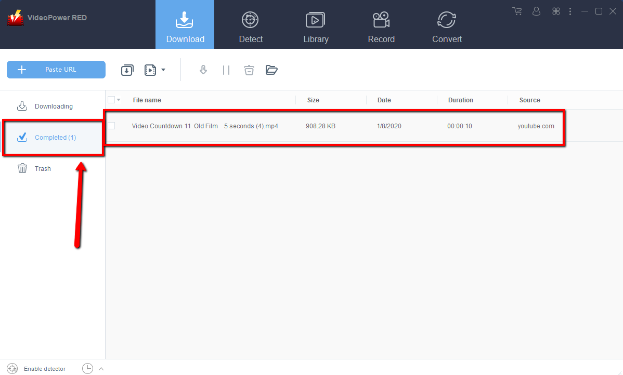
Task: Click the shopping cart icon
Action: (x=517, y=11)
